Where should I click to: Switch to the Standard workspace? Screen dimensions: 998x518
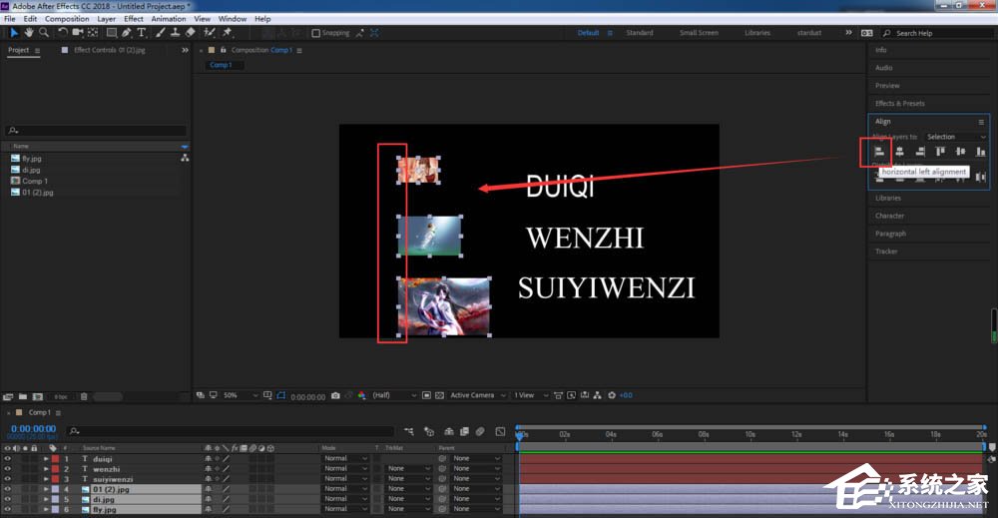[x=640, y=33]
